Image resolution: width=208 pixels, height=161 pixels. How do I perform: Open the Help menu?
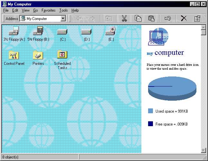[x=75, y=10]
